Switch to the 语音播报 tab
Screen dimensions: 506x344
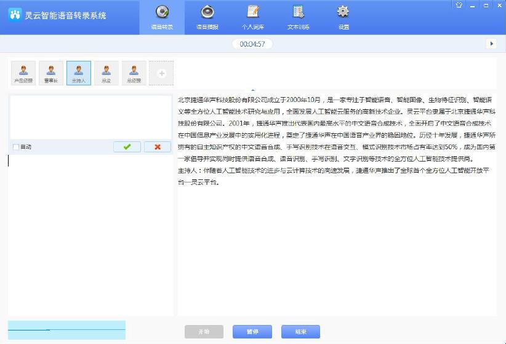207,17
